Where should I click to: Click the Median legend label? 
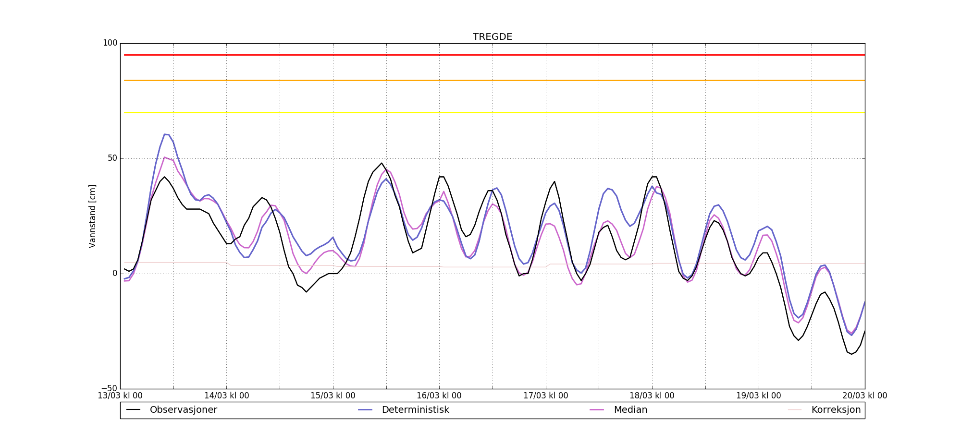[x=630, y=410]
